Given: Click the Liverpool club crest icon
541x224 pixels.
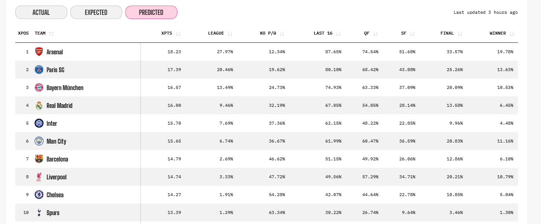Looking at the screenshot, I should 39,177.
